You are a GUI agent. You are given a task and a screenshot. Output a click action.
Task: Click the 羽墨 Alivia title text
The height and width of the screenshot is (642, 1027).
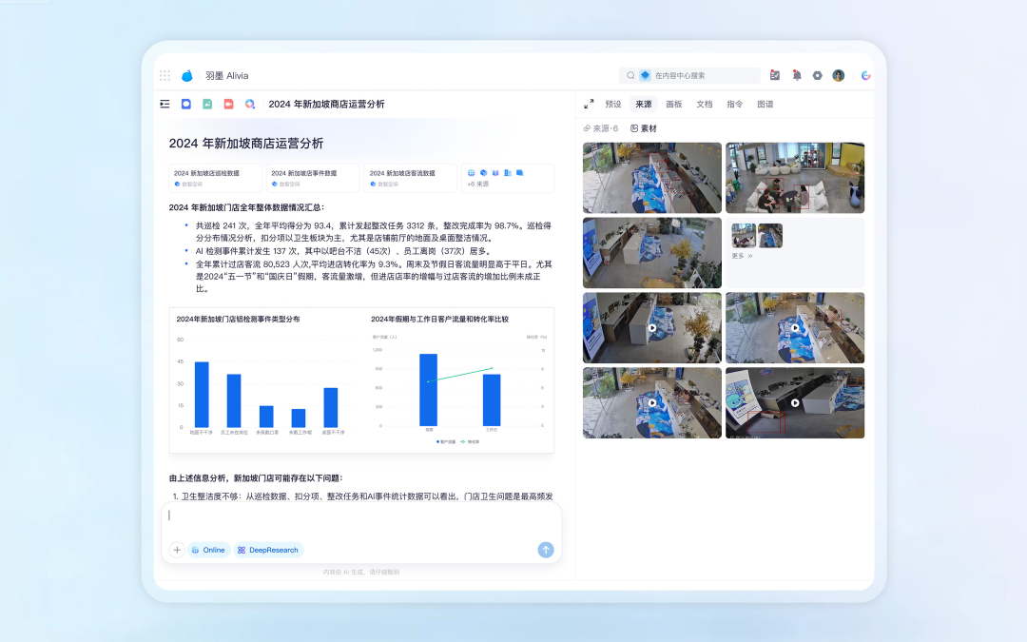coord(226,75)
